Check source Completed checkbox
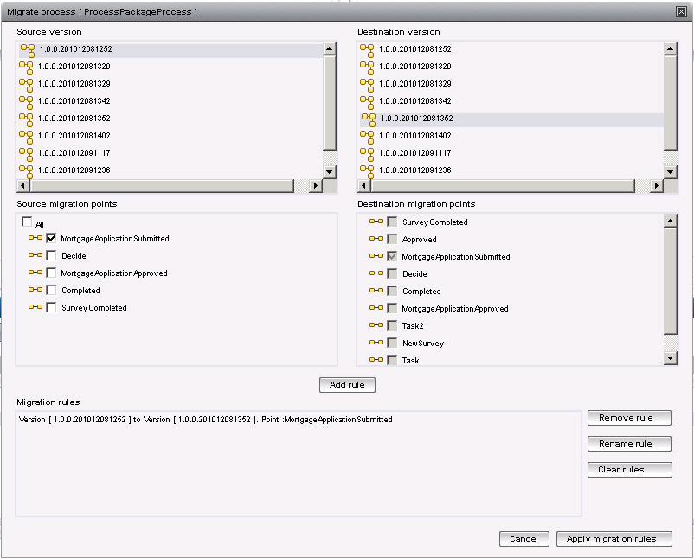This screenshot has height=559, width=694. 51,290
